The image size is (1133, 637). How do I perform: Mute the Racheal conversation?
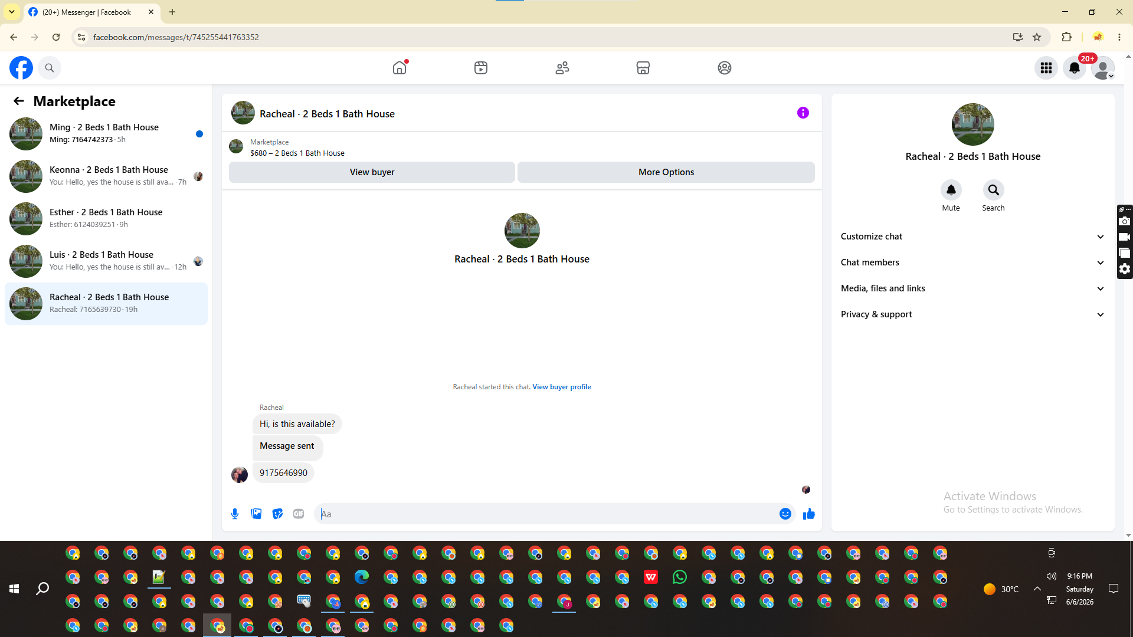pos(951,190)
